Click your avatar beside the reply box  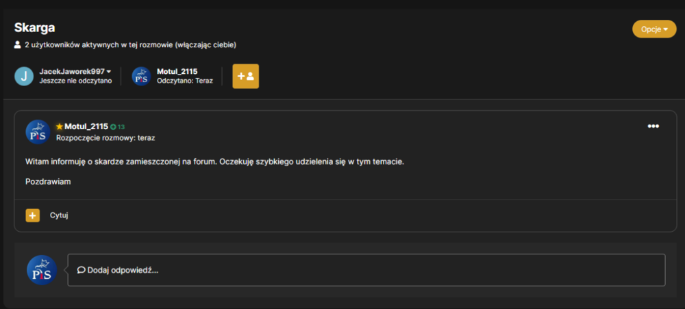tap(42, 270)
